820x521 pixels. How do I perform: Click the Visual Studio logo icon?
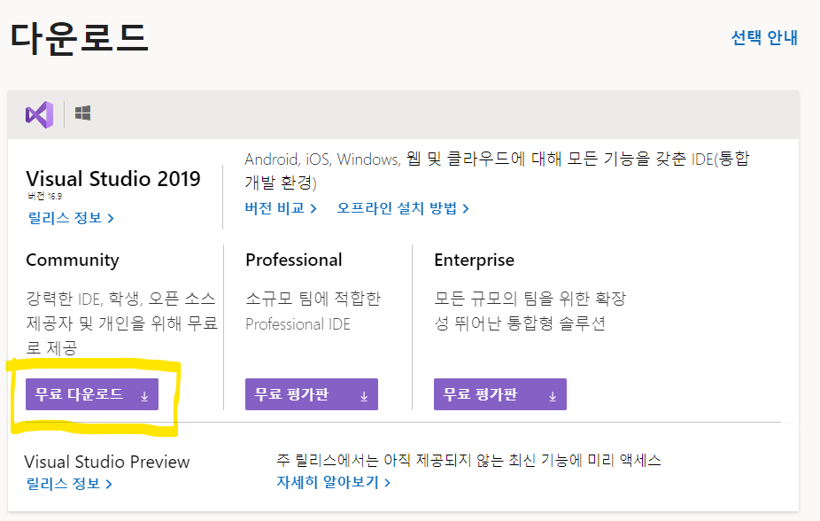tap(39, 114)
